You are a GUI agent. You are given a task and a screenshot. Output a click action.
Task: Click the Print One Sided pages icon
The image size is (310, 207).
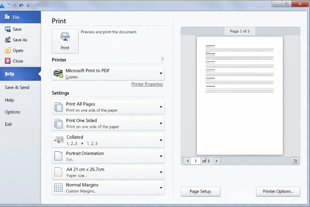click(x=58, y=123)
